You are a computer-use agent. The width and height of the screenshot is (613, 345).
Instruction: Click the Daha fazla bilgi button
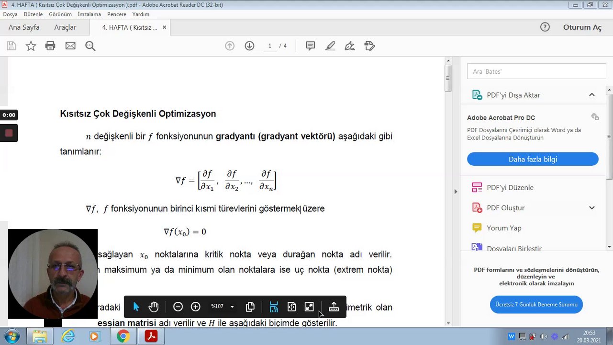(533, 159)
